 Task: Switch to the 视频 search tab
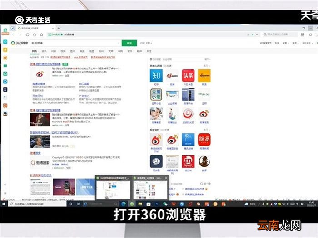click(x=63, y=51)
